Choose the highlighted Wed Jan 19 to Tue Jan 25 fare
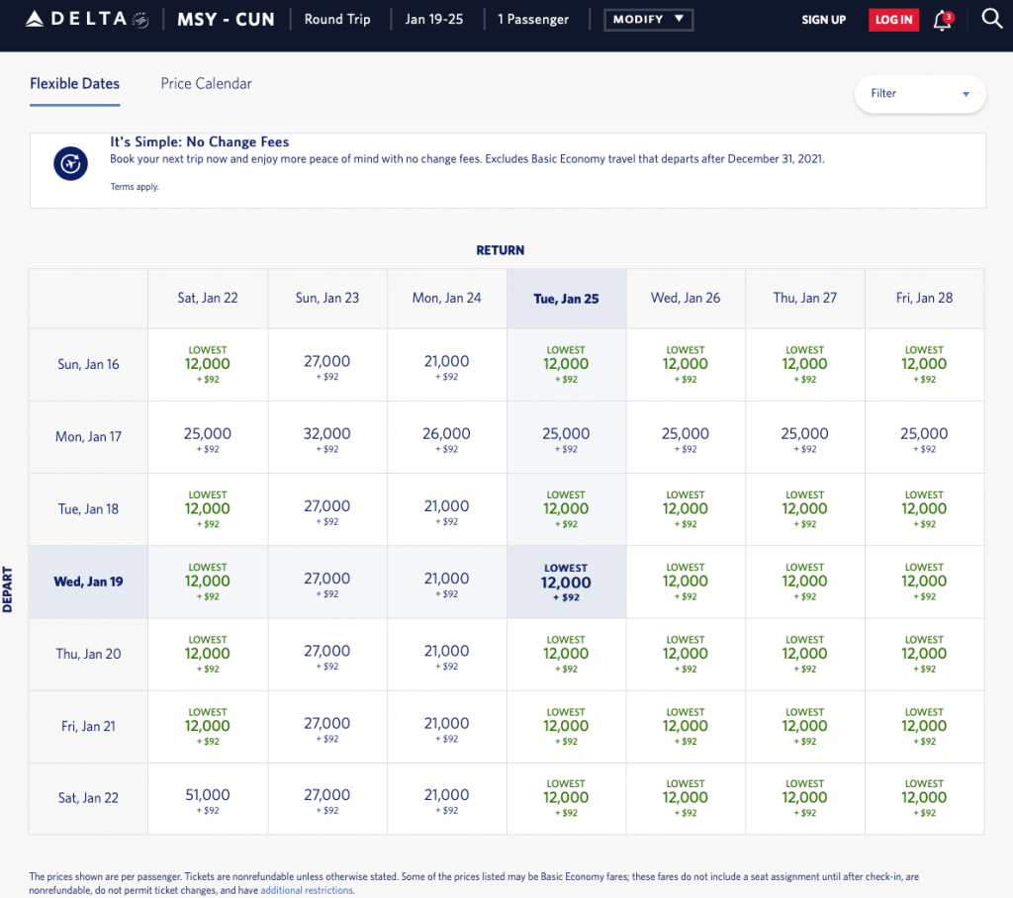 pyautogui.click(x=566, y=583)
